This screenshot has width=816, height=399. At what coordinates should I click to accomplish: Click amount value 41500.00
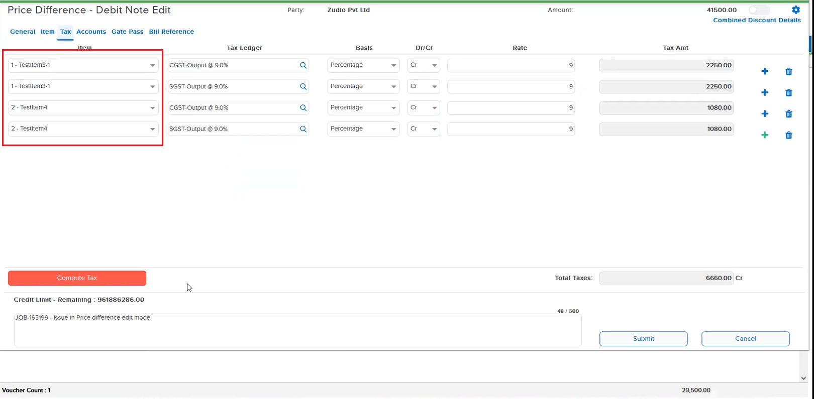point(722,10)
